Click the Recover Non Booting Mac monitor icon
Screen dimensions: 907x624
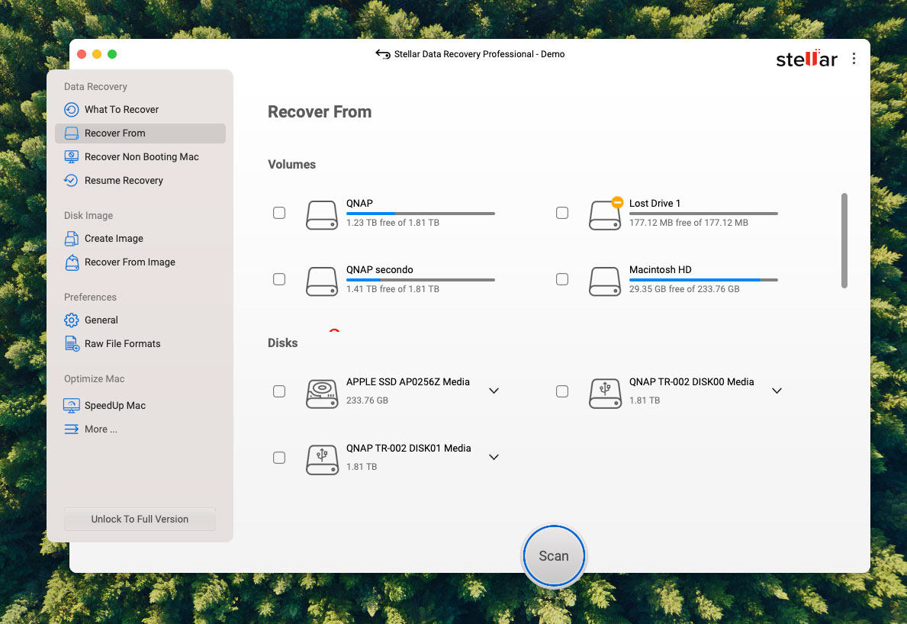click(x=71, y=156)
